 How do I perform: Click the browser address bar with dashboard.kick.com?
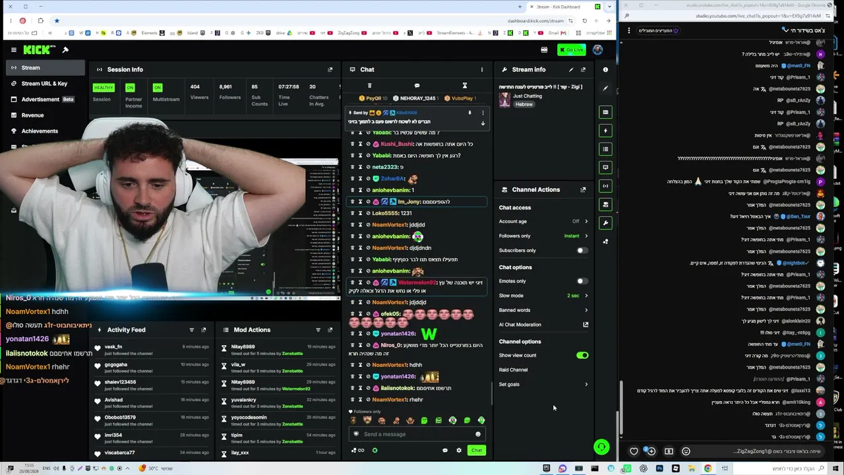pyautogui.click(x=535, y=21)
